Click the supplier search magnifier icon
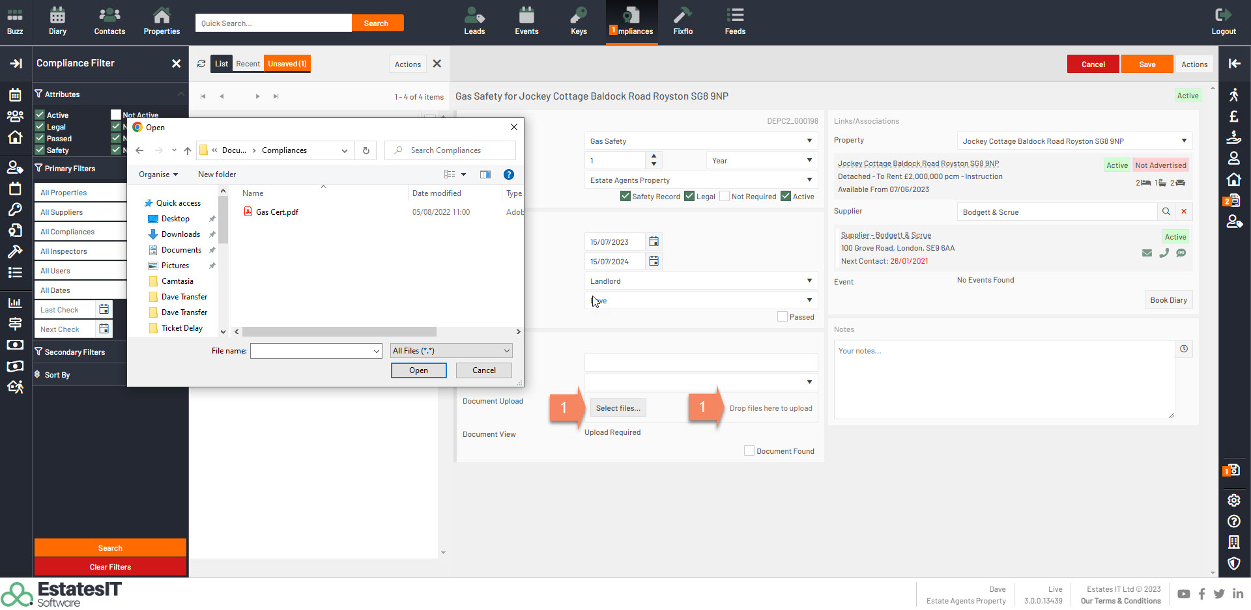The image size is (1251, 610). pos(1166,212)
